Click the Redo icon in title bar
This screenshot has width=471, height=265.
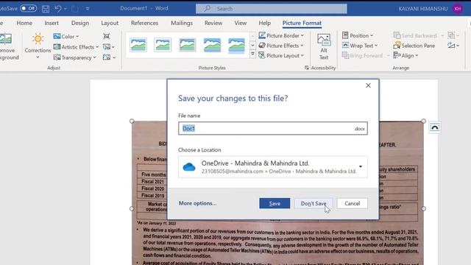[74, 9]
